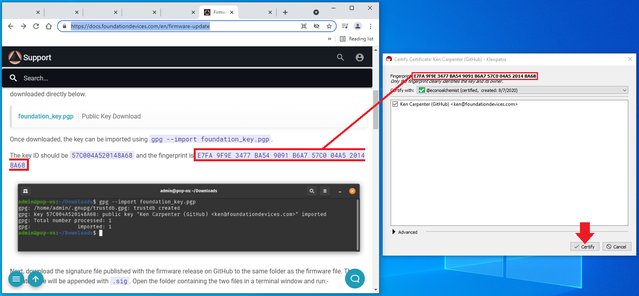Image resolution: width=639 pixels, height=296 pixels.
Task: Cancel the certify dialog
Action: (x=617, y=246)
